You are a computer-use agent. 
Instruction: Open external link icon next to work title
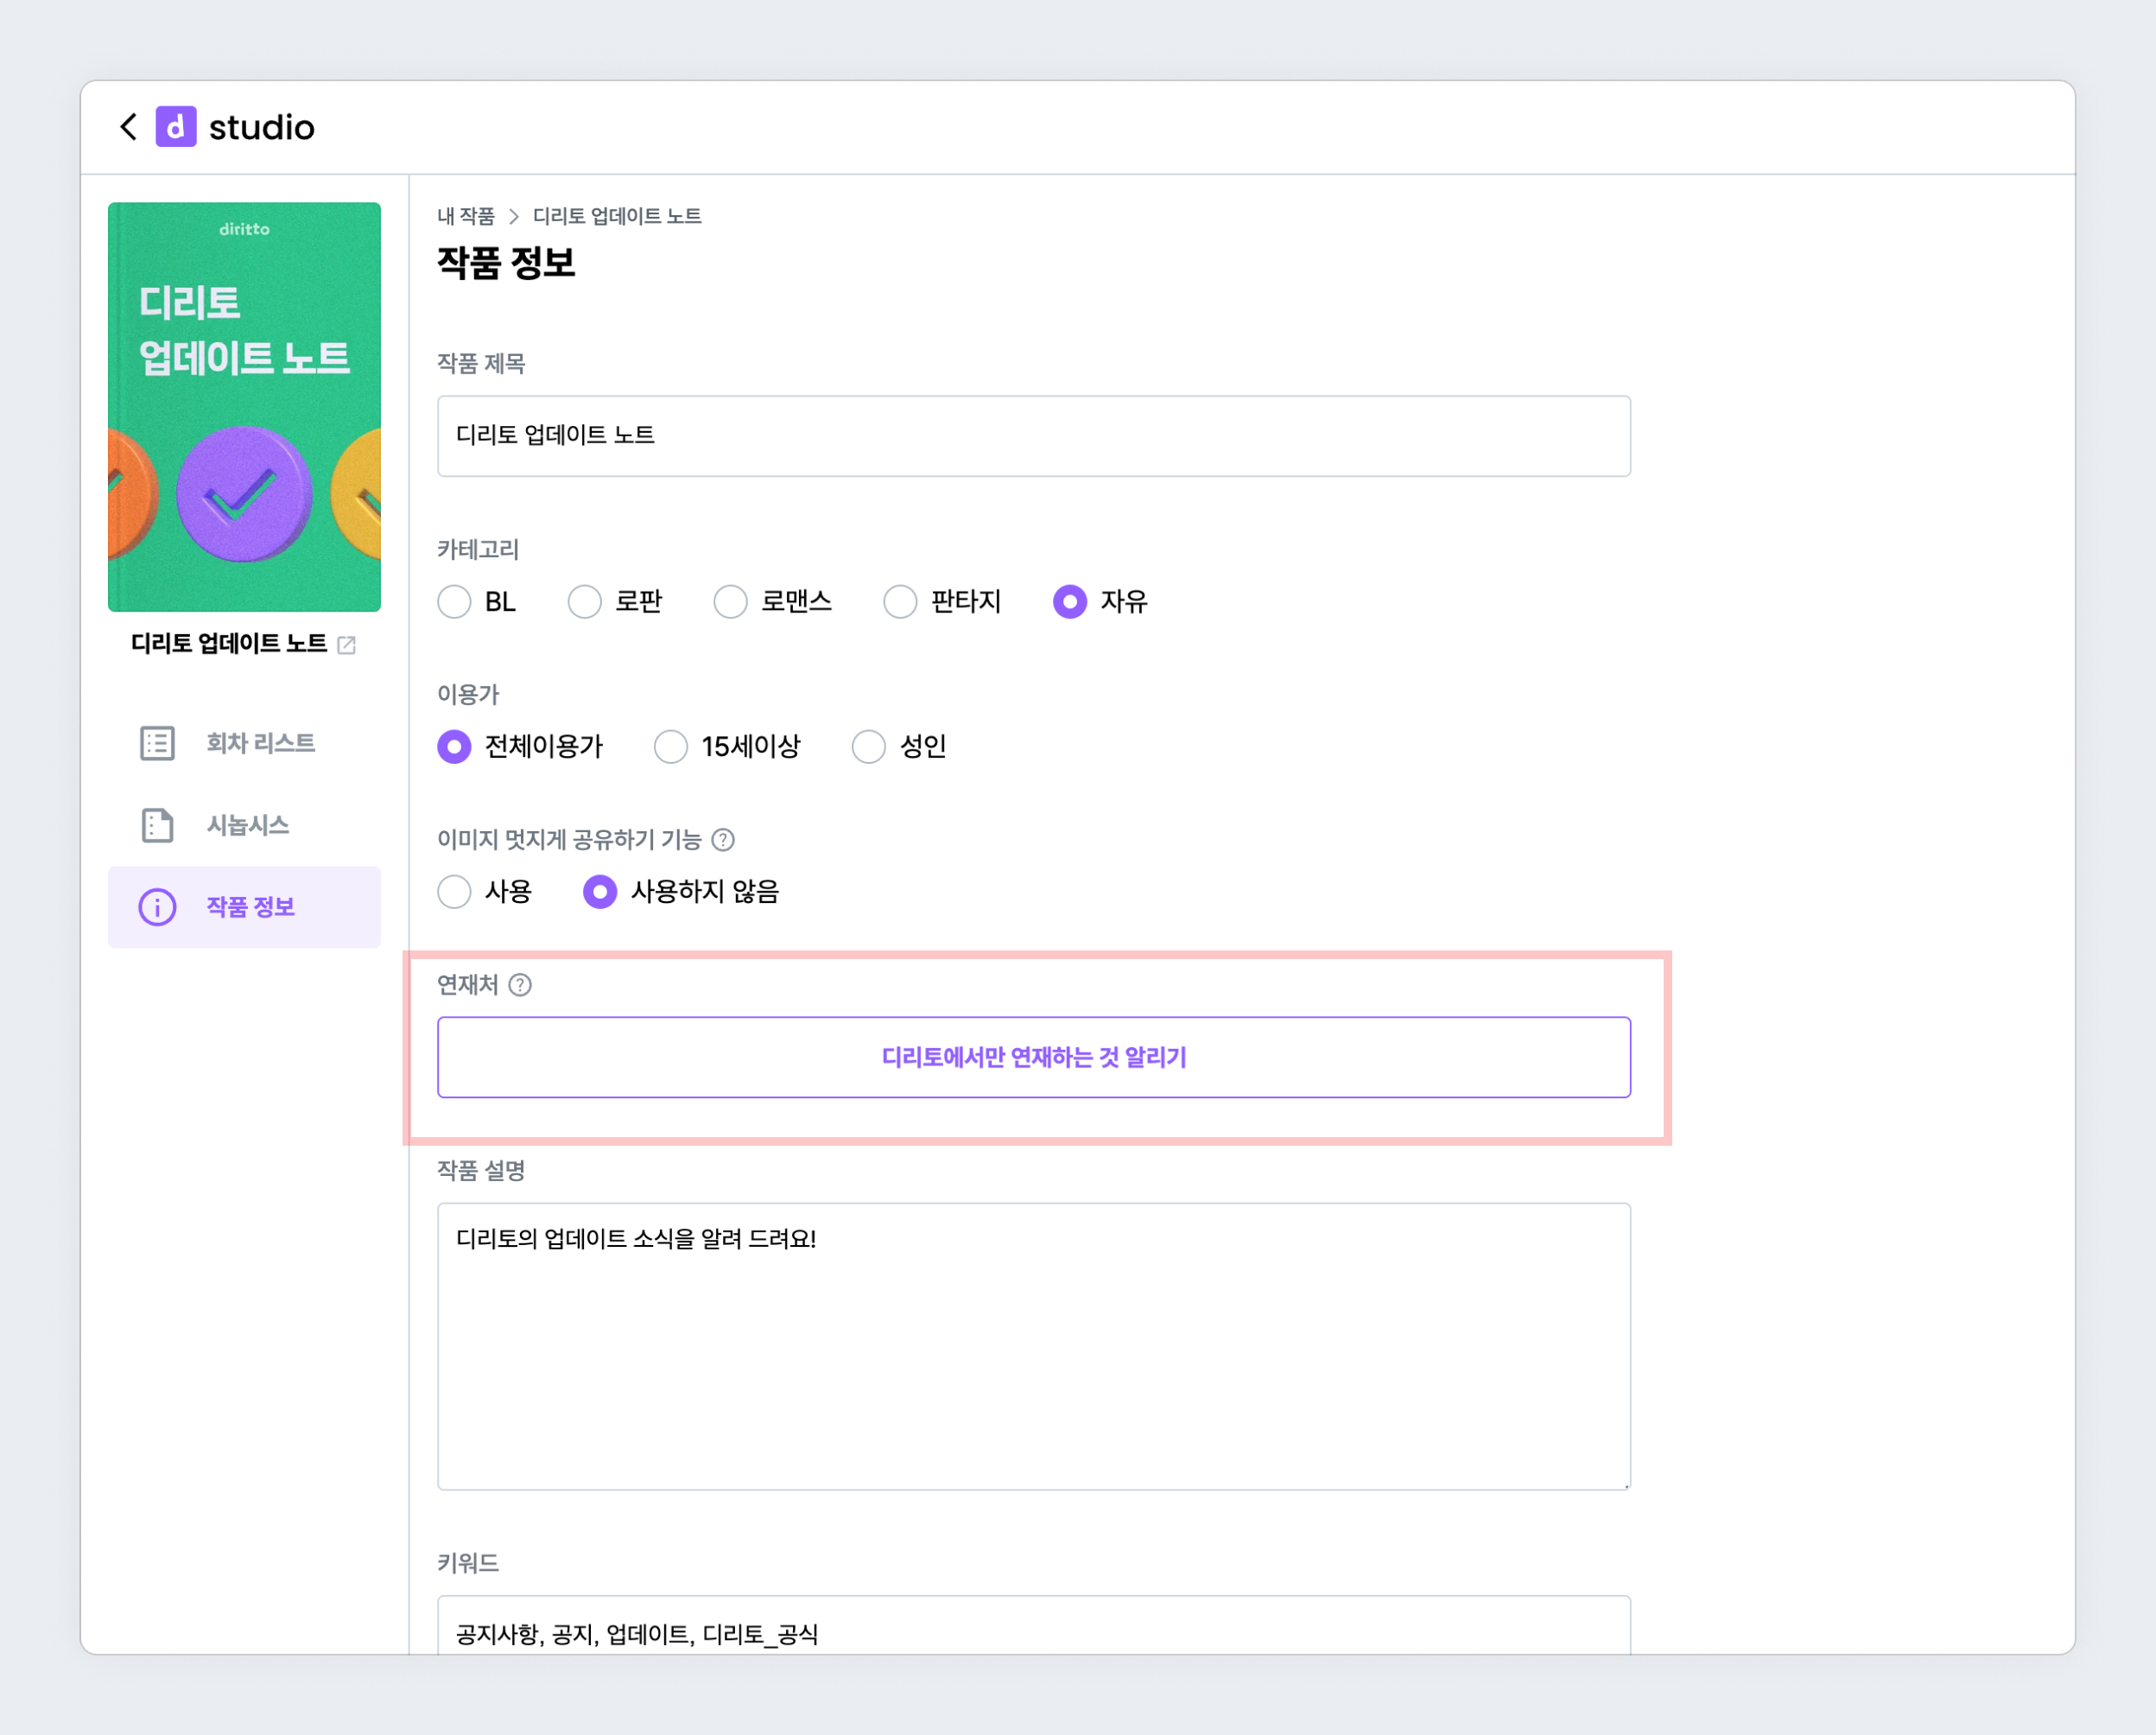(347, 645)
